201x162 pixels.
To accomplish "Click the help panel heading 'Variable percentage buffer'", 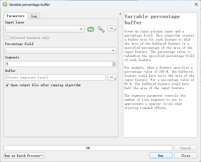I will (x=152, y=20).
